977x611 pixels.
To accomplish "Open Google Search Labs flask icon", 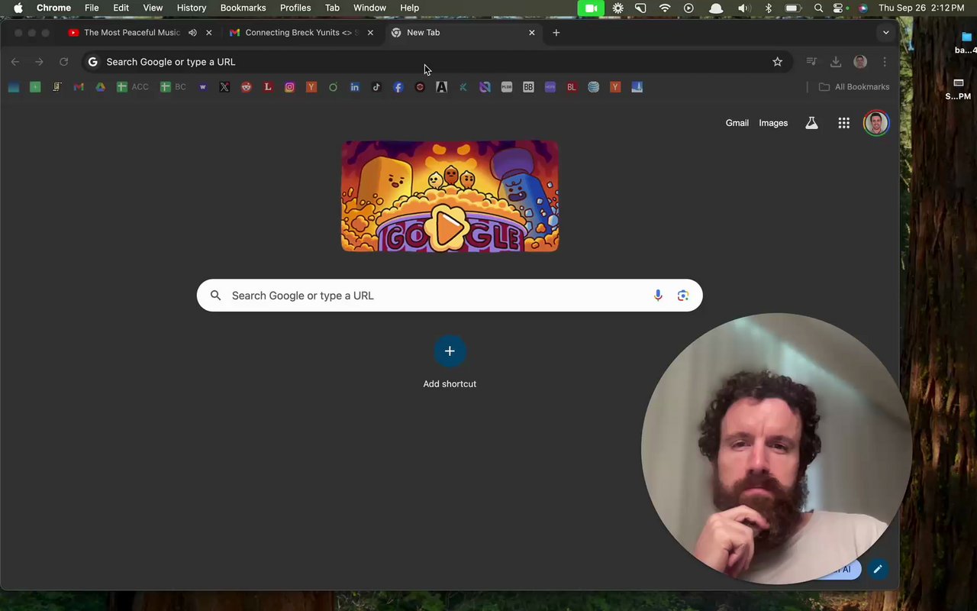I will (812, 123).
